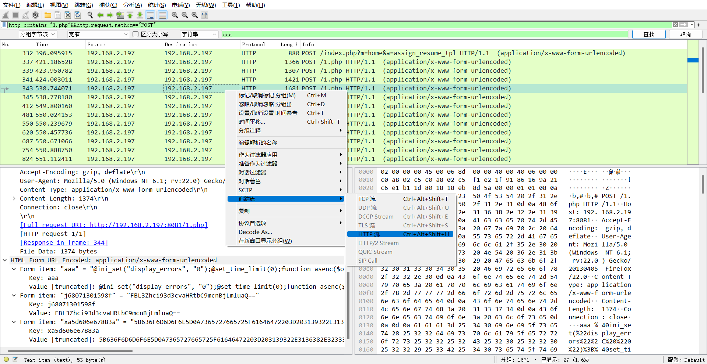Click the stop capture square icon
Image resolution: width=707 pixels, height=364 pixels.
click(x=15, y=15)
